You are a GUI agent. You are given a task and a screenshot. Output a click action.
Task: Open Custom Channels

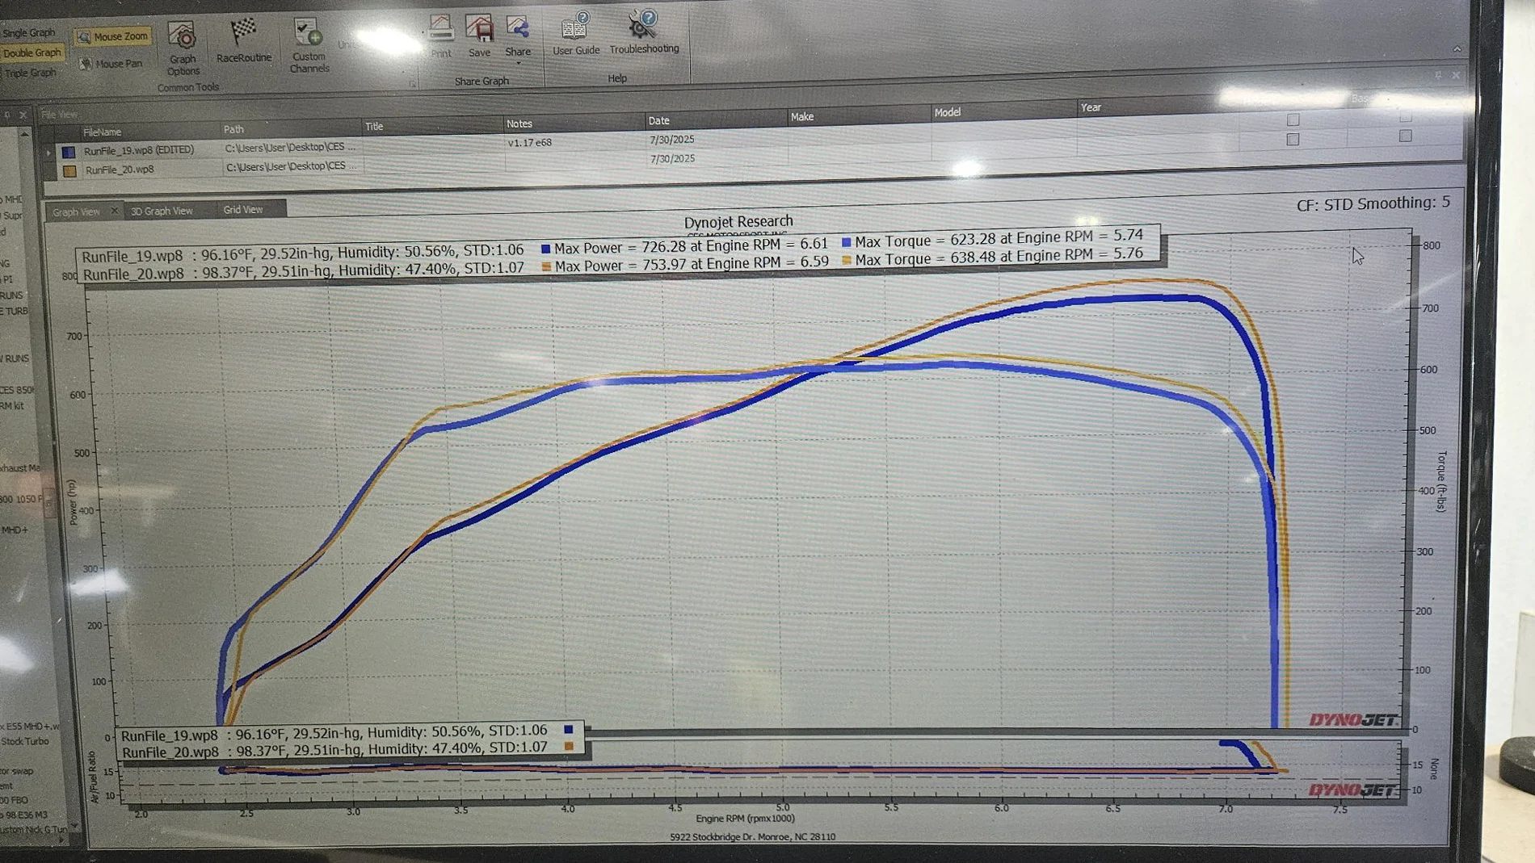[x=309, y=45]
